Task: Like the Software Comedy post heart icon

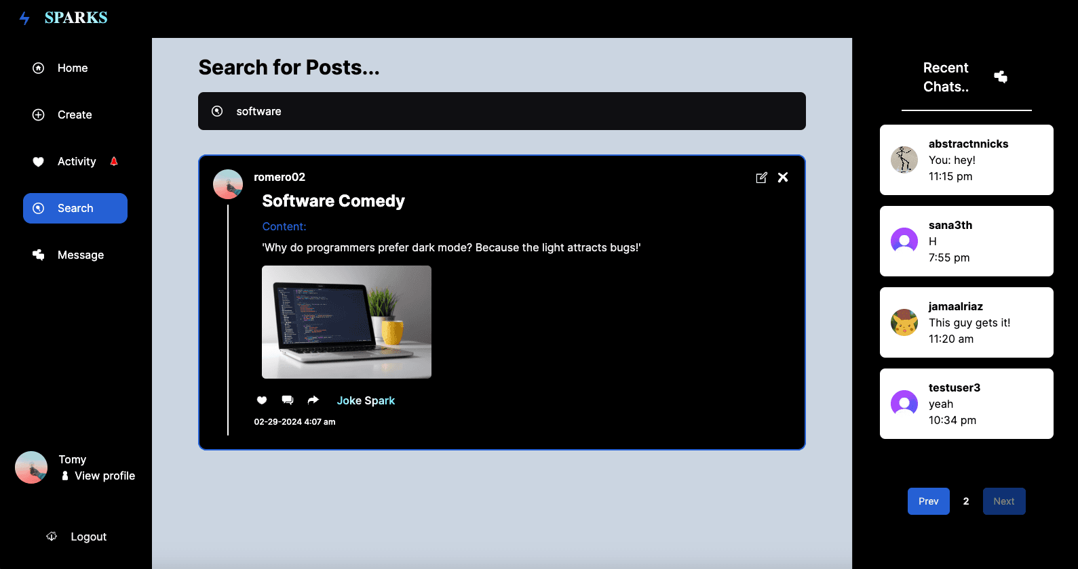Action: 262,400
